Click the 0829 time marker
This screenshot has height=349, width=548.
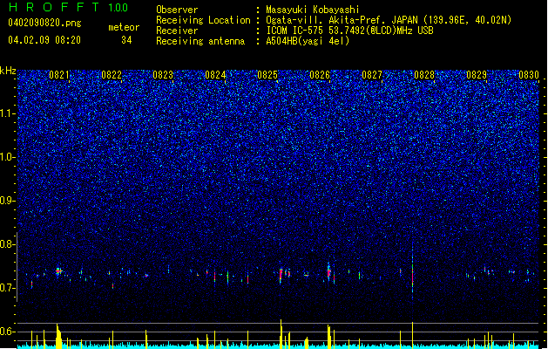[x=477, y=75]
